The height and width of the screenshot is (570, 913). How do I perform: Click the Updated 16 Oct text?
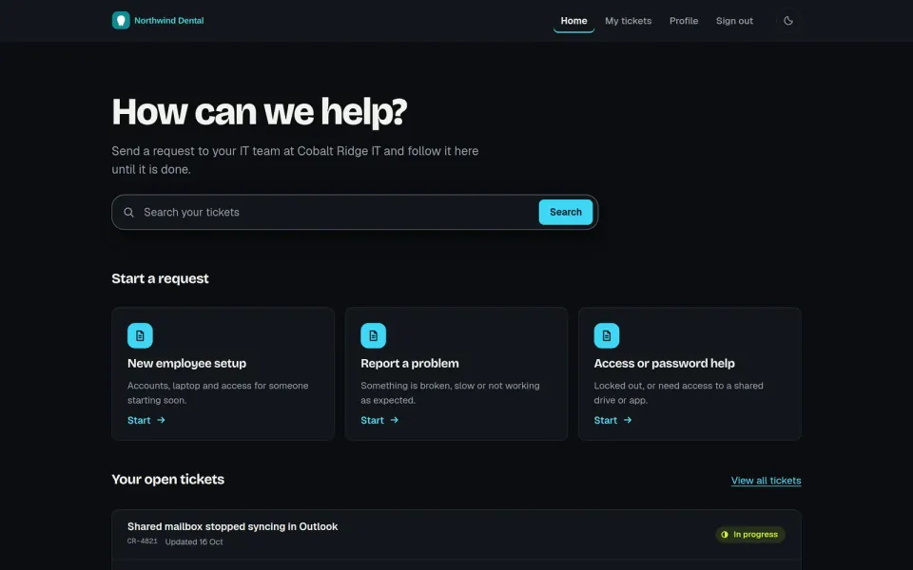[x=194, y=541]
